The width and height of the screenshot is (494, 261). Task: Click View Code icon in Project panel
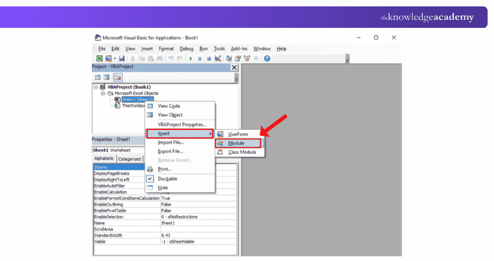pos(98,77)
